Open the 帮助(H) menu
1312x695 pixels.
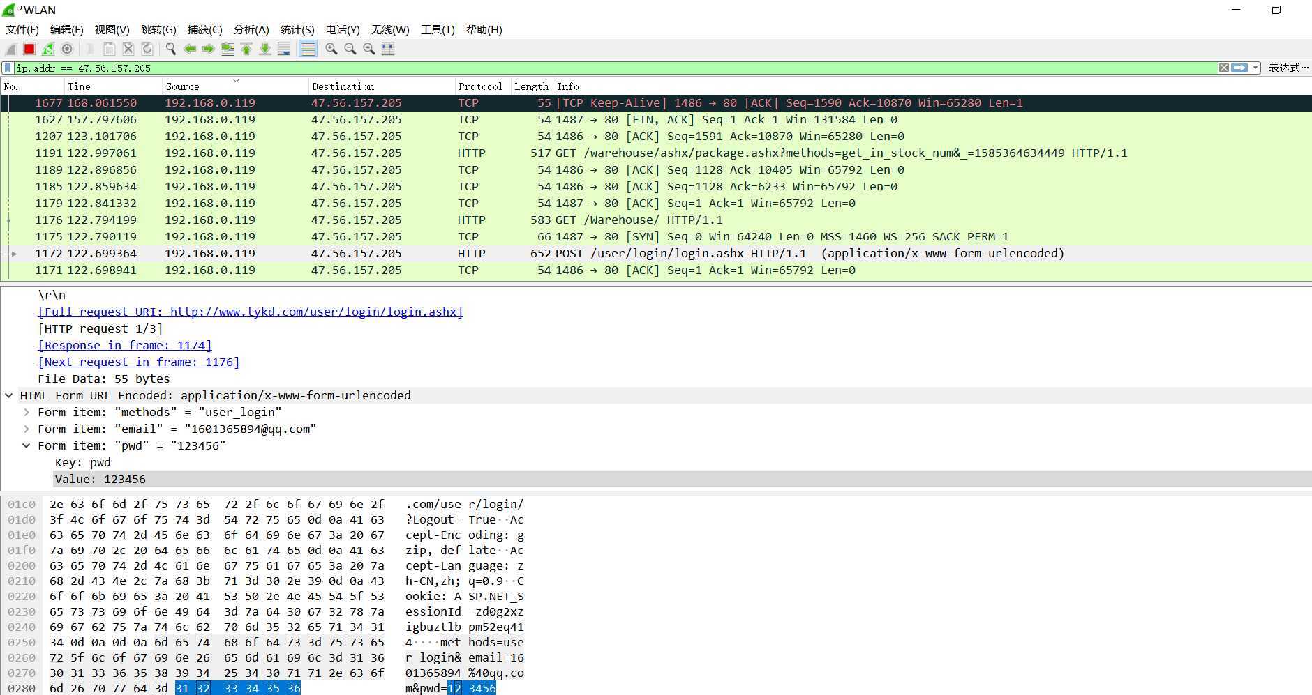(484, 29)
